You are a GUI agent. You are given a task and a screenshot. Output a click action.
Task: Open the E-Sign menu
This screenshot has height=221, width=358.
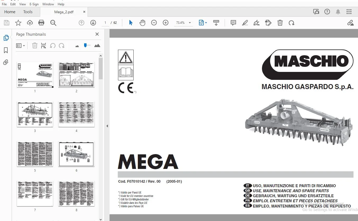pos(34,4)
